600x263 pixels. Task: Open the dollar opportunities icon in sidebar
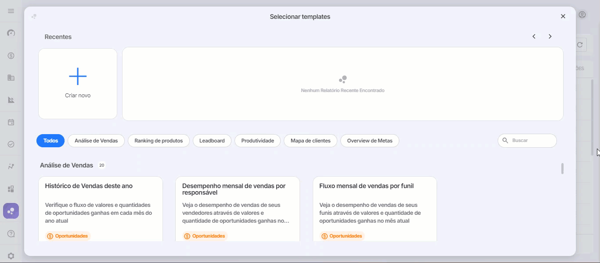point(11,56)
